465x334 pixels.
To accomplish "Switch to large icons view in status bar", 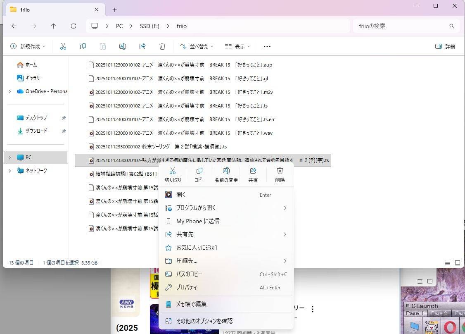I will tap(458, 263).
